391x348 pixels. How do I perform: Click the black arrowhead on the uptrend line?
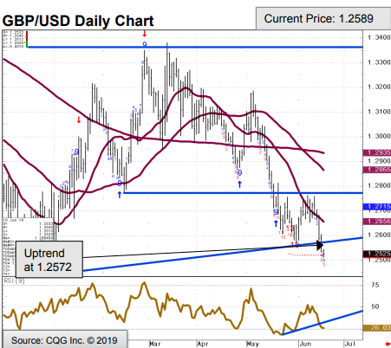[x=320, y=245]
